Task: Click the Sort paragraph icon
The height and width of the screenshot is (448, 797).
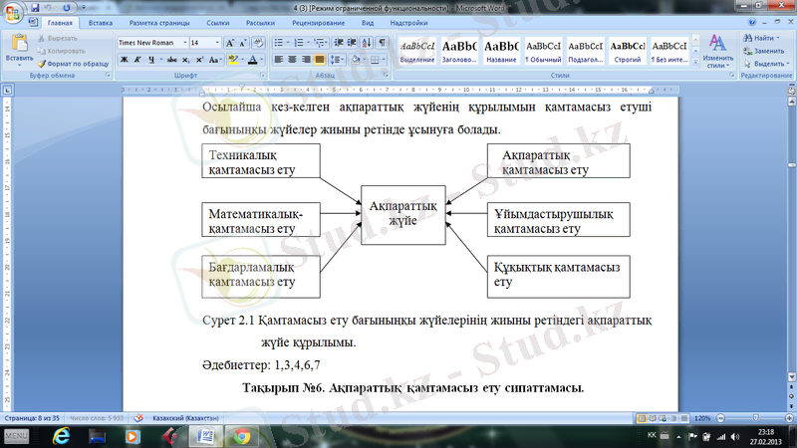Action: pyautogui.click(x=366, y=43)
